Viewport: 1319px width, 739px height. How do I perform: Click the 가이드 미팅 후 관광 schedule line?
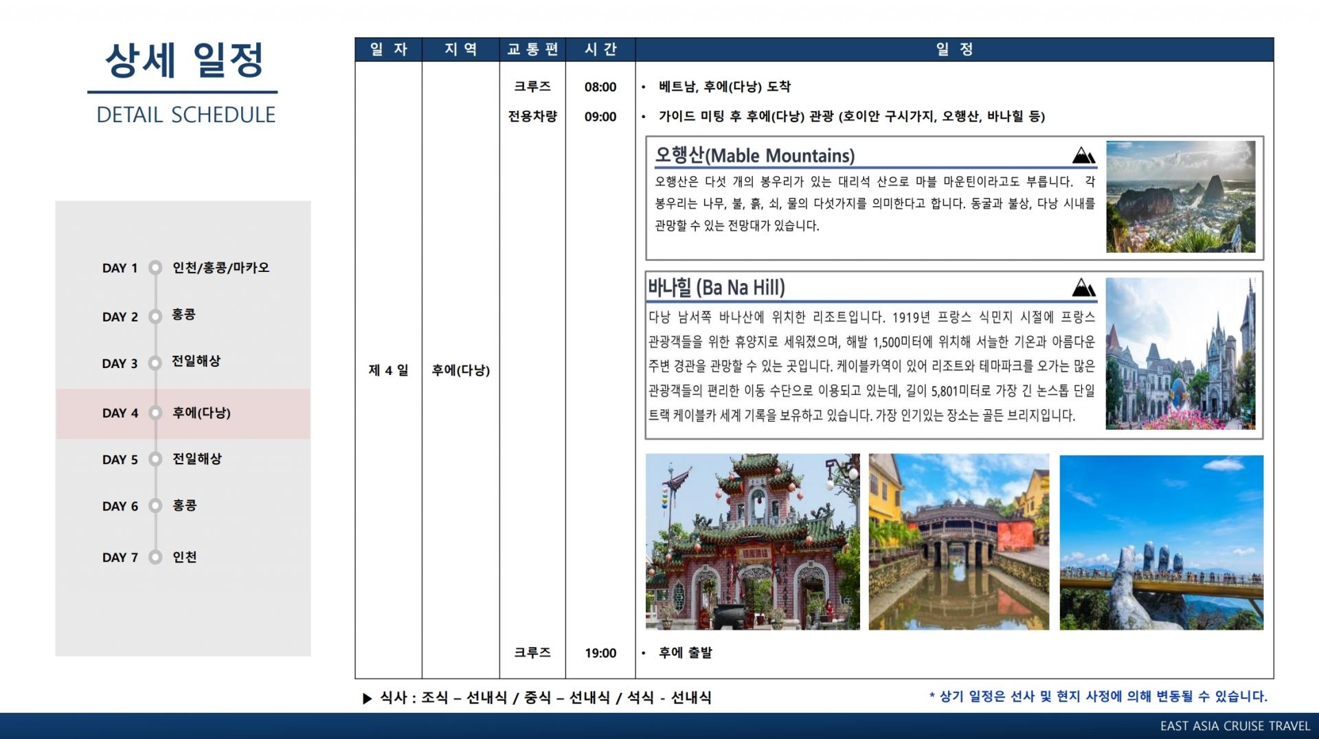tap(852, 116)
